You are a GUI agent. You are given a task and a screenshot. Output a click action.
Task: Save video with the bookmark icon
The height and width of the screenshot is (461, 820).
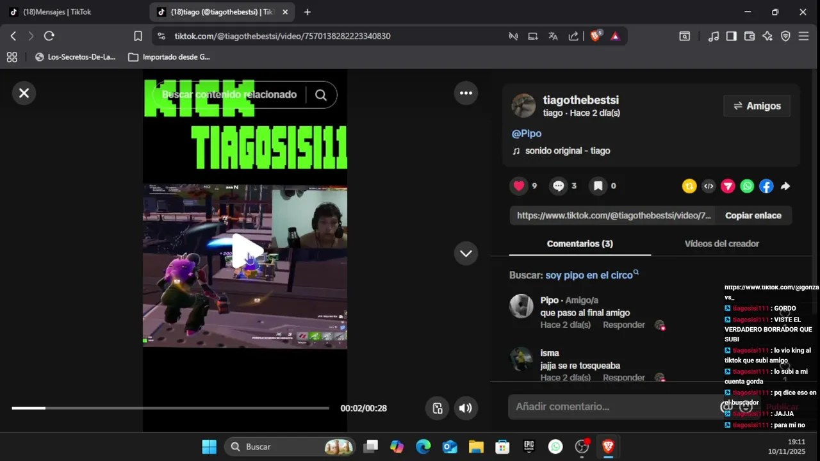click(598, 186)
